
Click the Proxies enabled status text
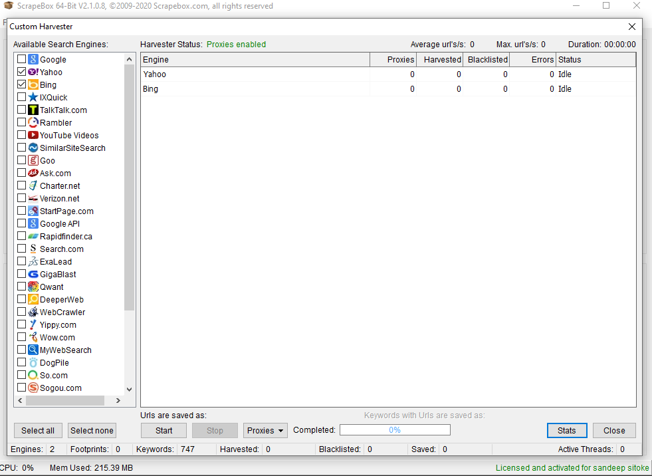pos(236,45)
